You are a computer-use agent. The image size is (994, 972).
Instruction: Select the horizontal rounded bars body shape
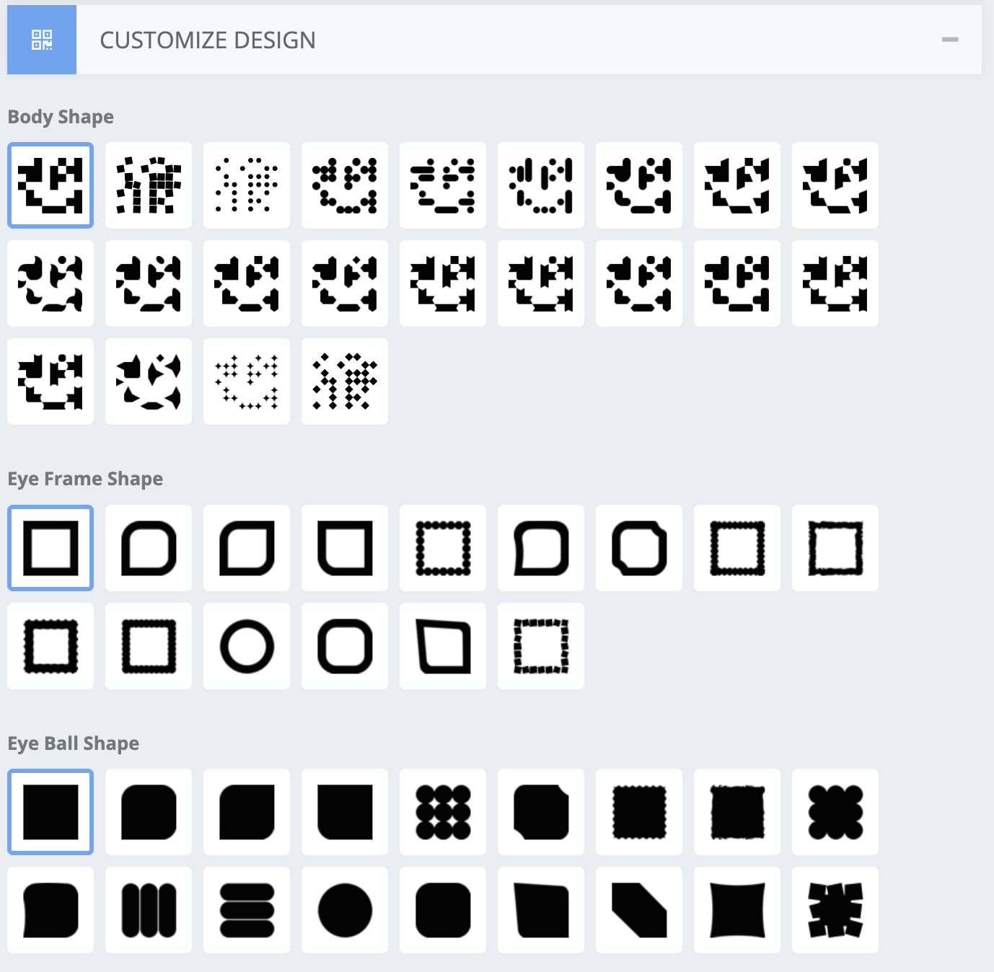pyautogui.click(x=443, y=185)
